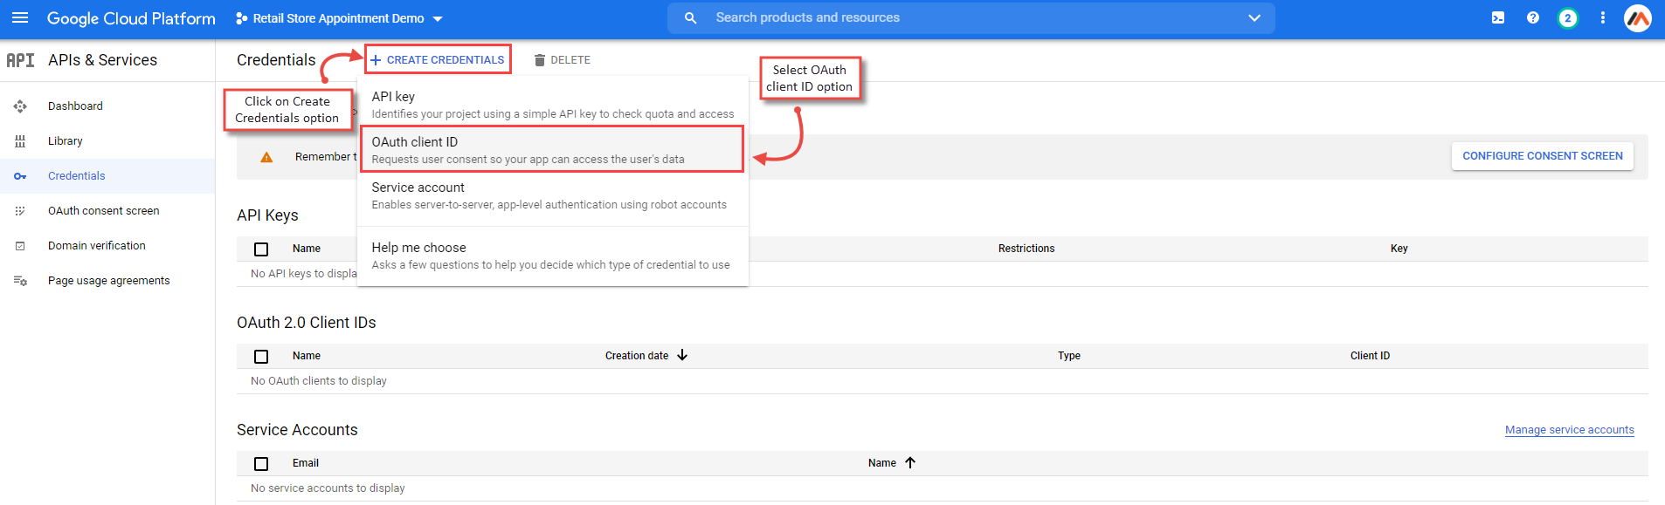This screenshot has width=1665, height=505.
Task: Click the orange warning triangle icon
Action: coord(266,157)
